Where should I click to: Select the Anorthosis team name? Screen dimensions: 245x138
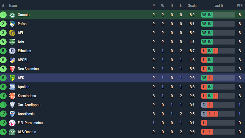(26, 114)
